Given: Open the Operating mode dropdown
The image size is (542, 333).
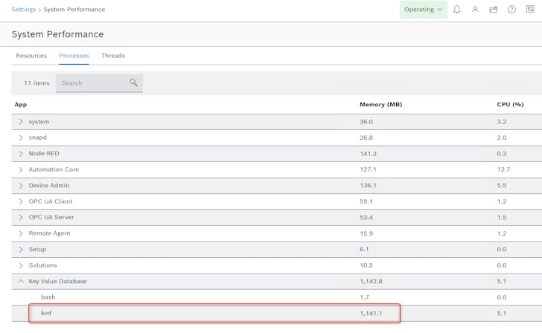Looking at the screenshot, I should (424, 10).
